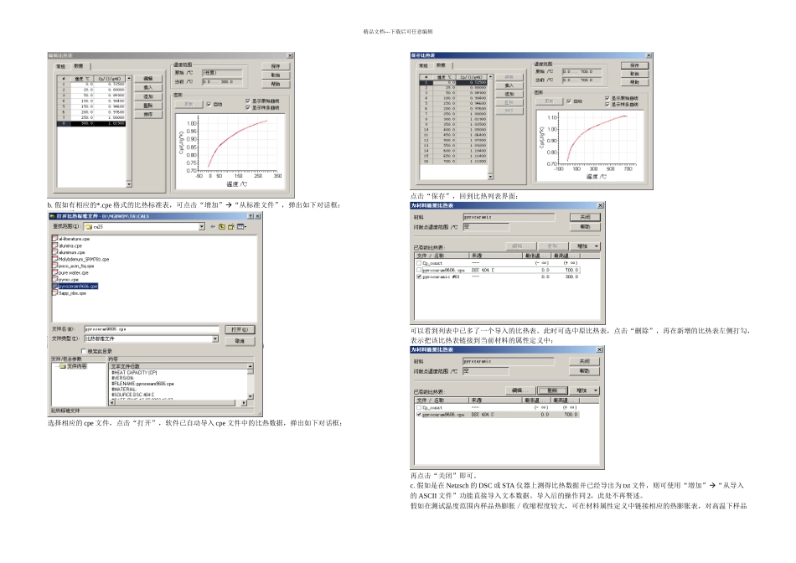796x563 pixels.
Task: Click 删除 button beside the 8-row data table
Action: pyautogui.click(x=148, y=106)
